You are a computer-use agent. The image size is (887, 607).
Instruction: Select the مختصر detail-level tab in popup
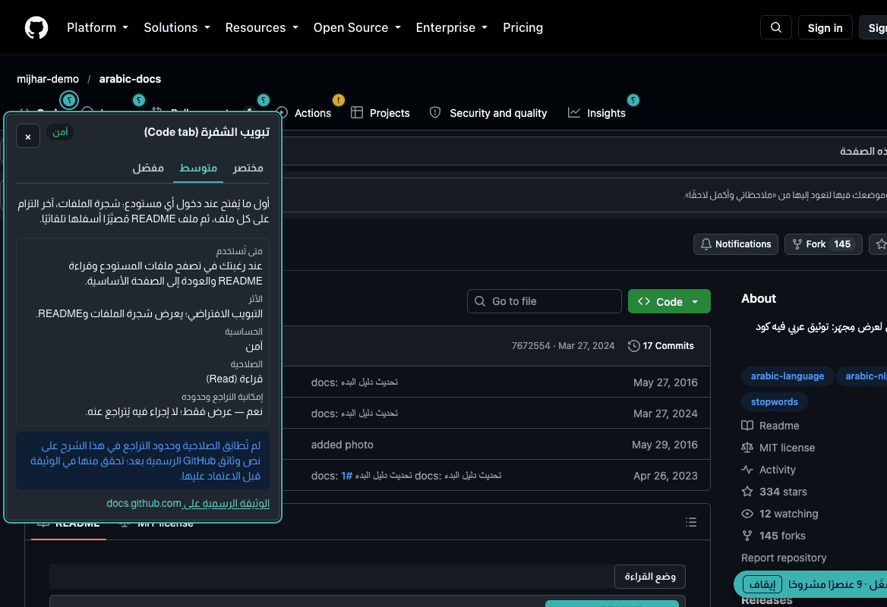click(248, 168)
